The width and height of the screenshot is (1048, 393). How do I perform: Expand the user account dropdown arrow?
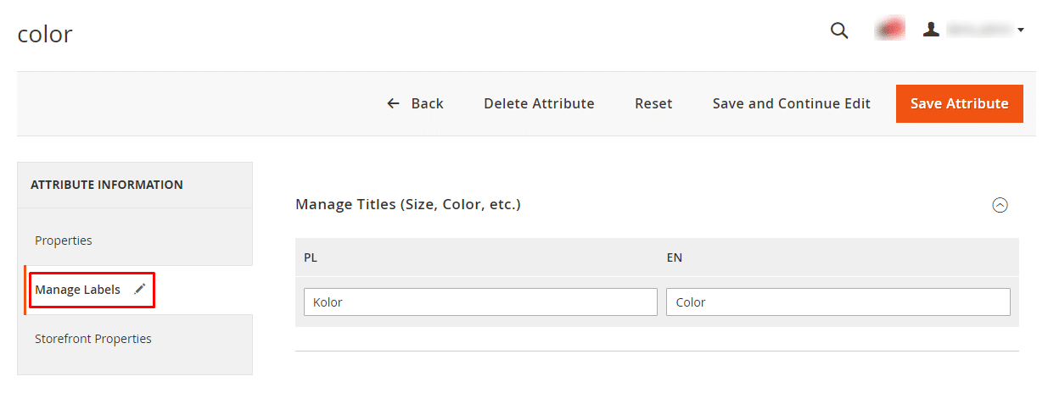tap(1021, 30)
